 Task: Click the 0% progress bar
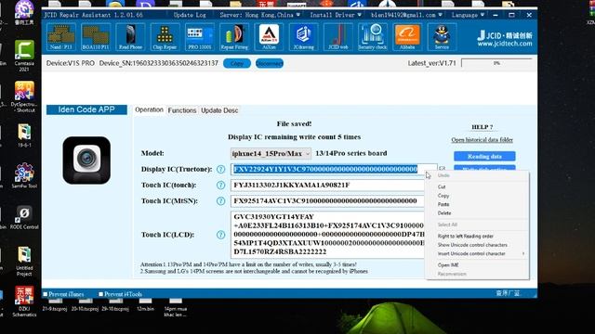coord(496,63)
